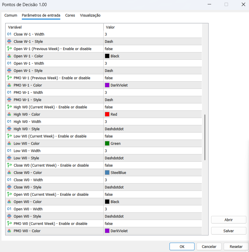The height and width of the screenshot is (252, 249).
Task: Click the integer icon beside Close W-1 - Width
Action: [x=9, y=34]
